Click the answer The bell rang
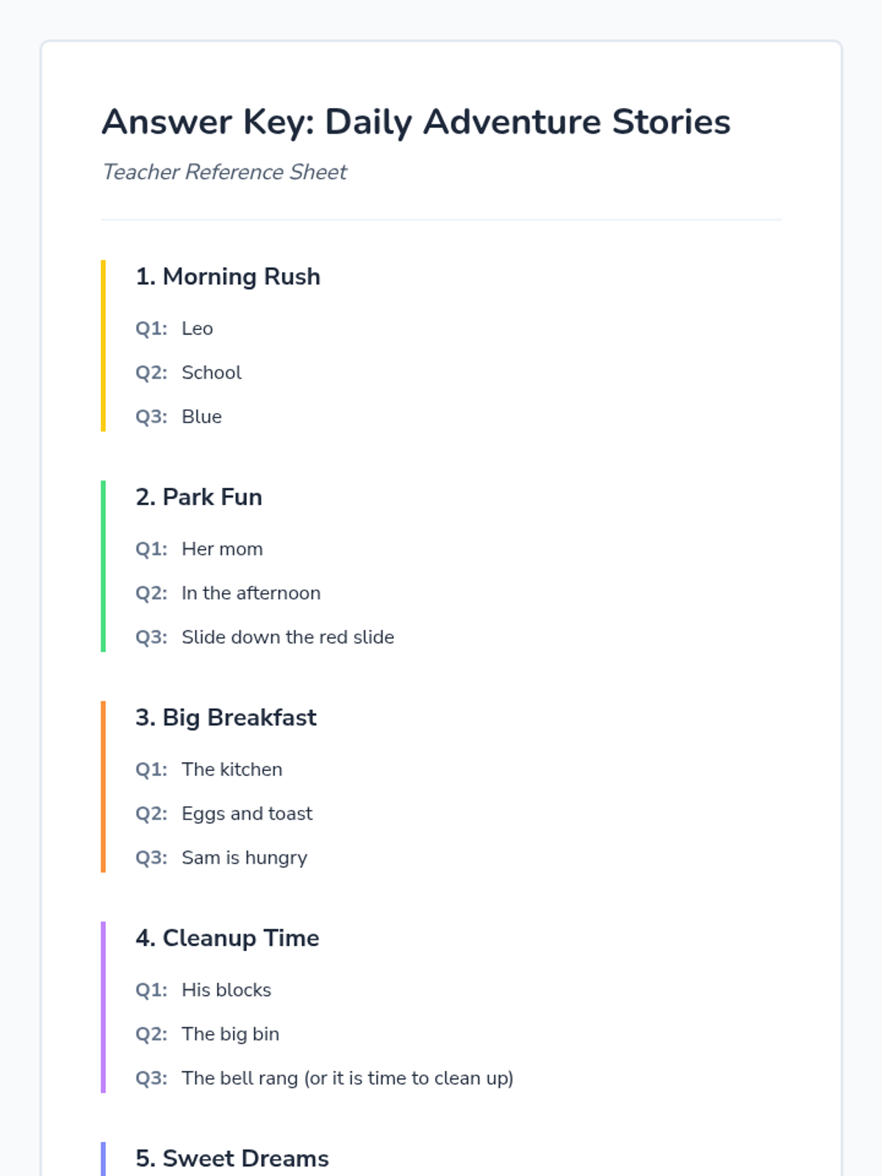The image size is (882, 1176). tap(240, 1078)
